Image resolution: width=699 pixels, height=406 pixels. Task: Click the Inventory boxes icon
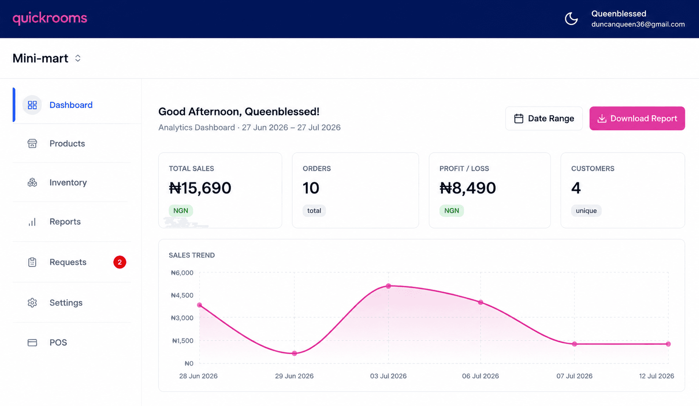coord(32,183)
